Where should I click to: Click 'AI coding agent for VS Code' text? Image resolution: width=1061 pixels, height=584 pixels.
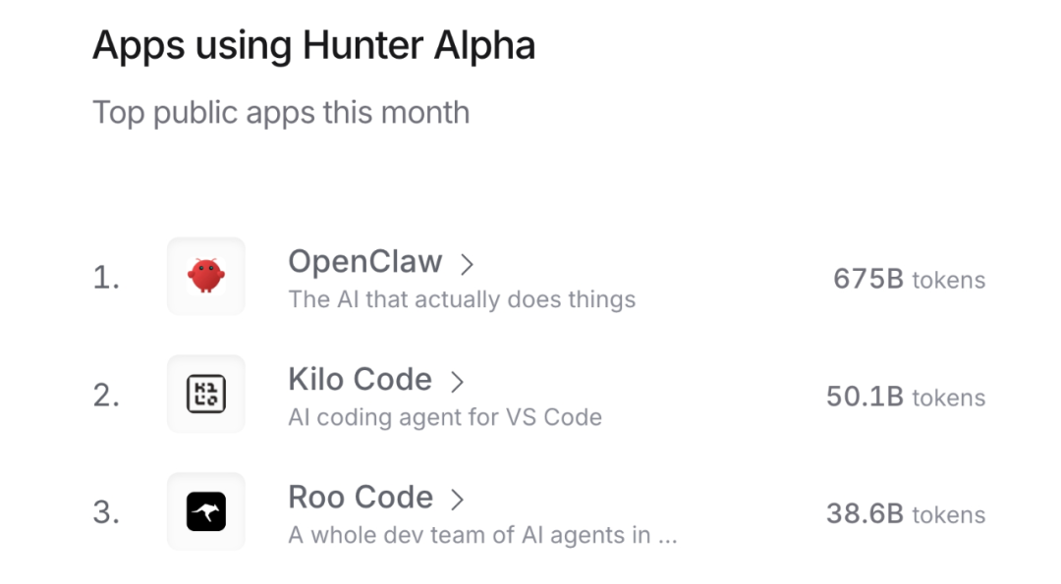[x=445, y=417]
